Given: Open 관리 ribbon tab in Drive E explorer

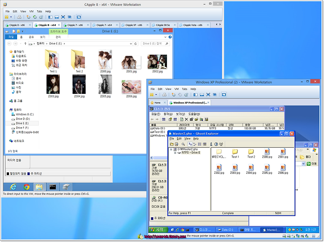Looking at the screenshot, I should coord(58,37).
